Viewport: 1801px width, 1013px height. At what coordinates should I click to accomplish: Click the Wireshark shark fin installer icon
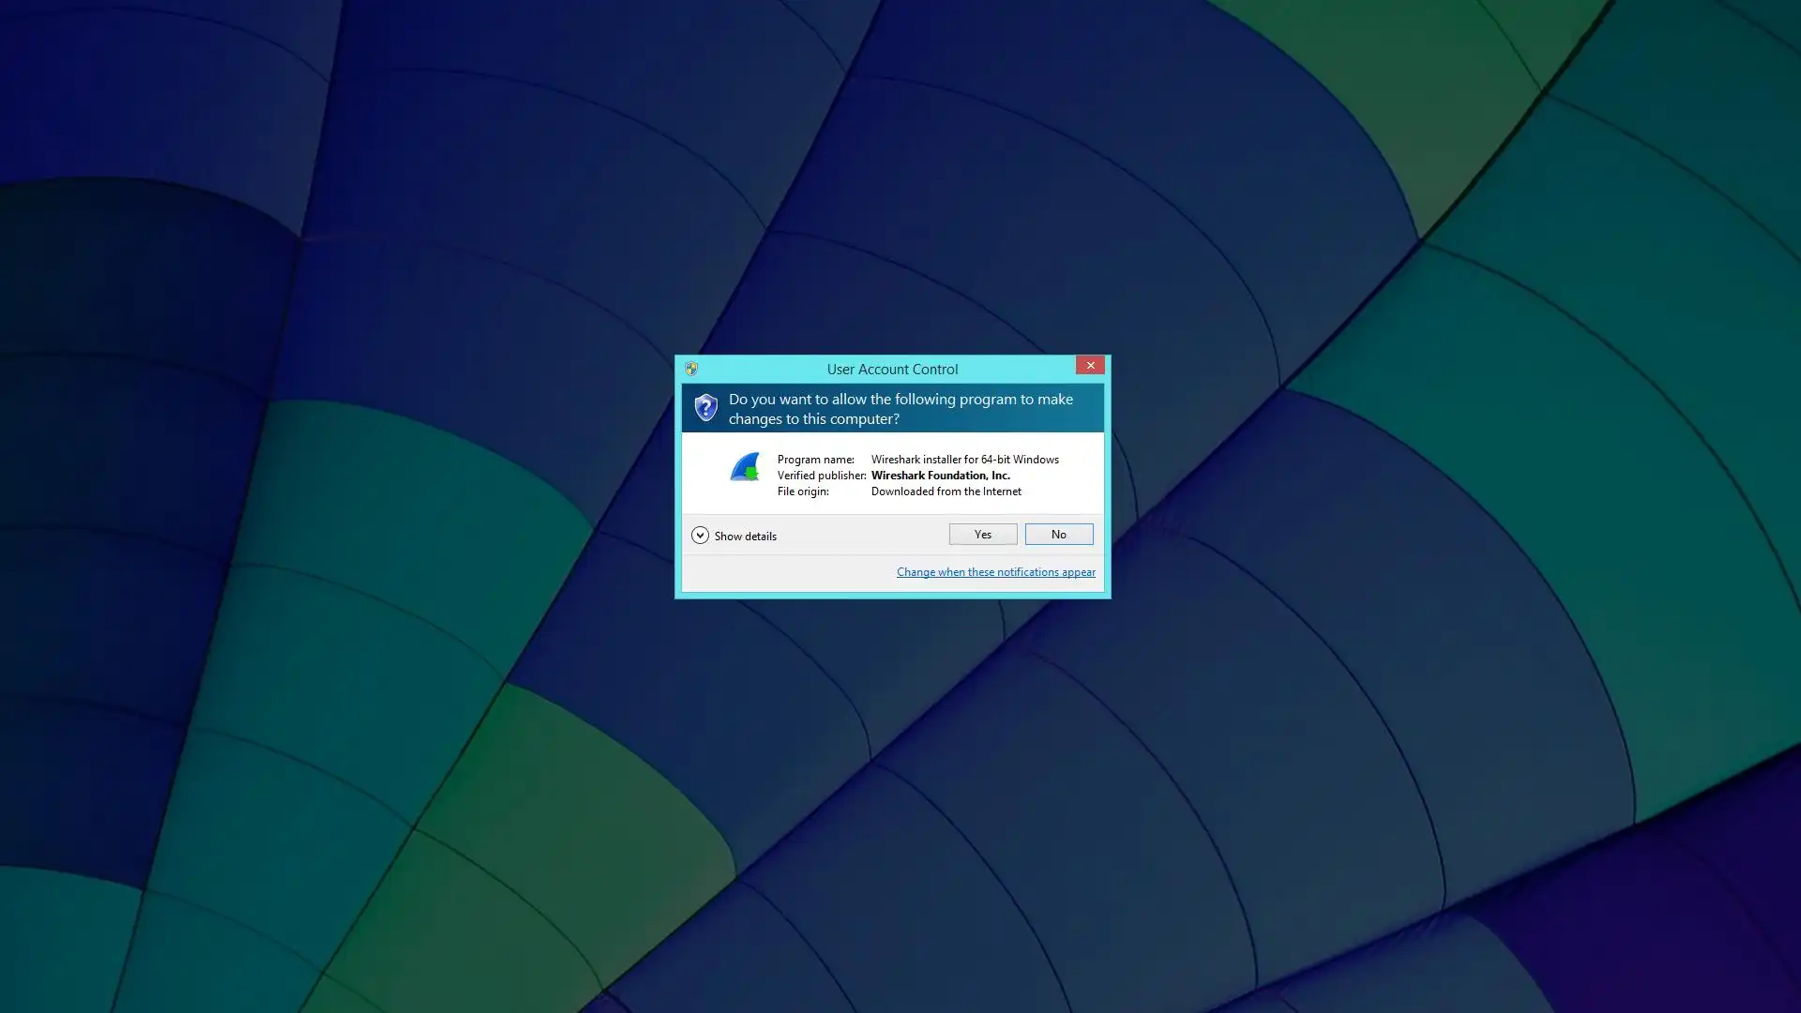click(745, 467)
